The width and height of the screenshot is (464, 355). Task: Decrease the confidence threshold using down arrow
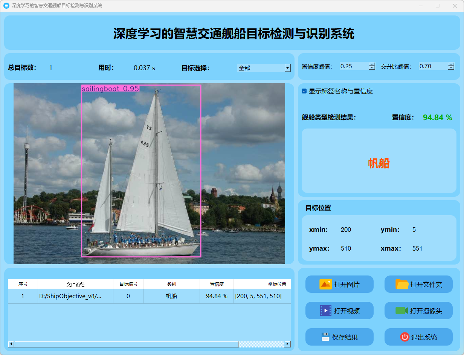(372, 68)
